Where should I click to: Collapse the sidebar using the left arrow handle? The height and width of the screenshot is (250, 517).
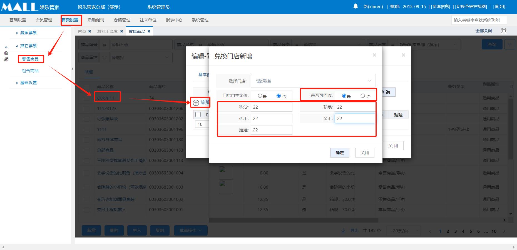click(73, 69)
